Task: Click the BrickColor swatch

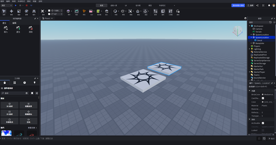Action: pyautogui.click(x=263, y=94)
